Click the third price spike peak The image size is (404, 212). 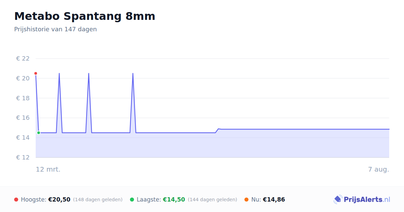(x=133, y=73)
